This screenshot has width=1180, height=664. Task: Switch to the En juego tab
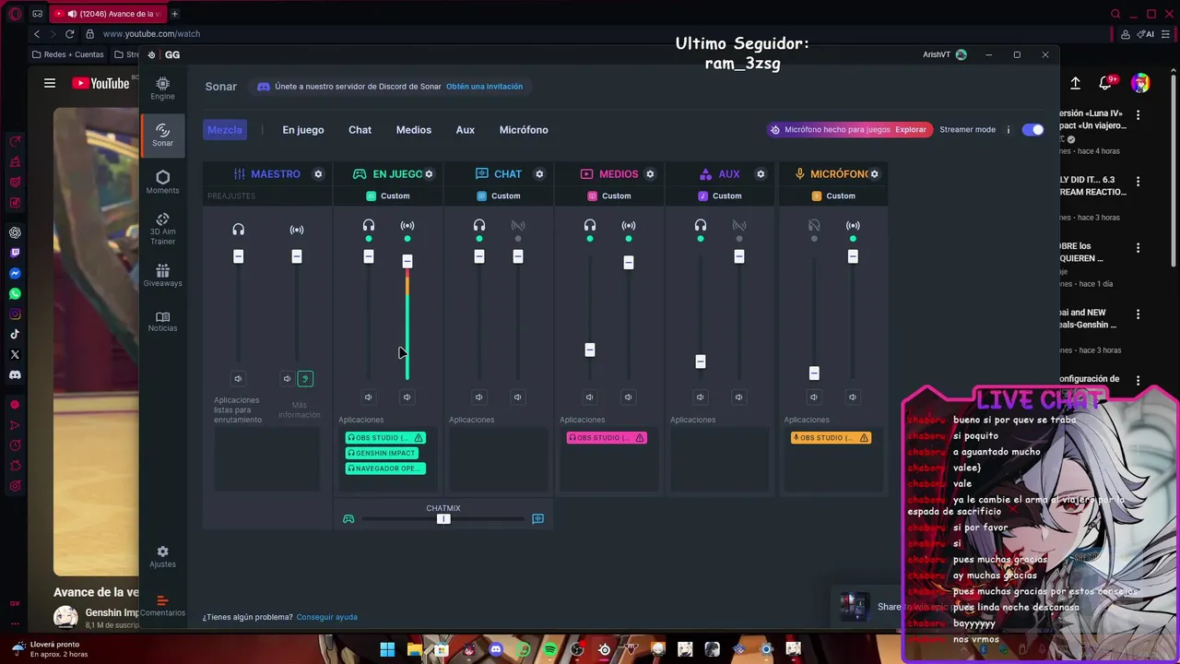point(303,130)
